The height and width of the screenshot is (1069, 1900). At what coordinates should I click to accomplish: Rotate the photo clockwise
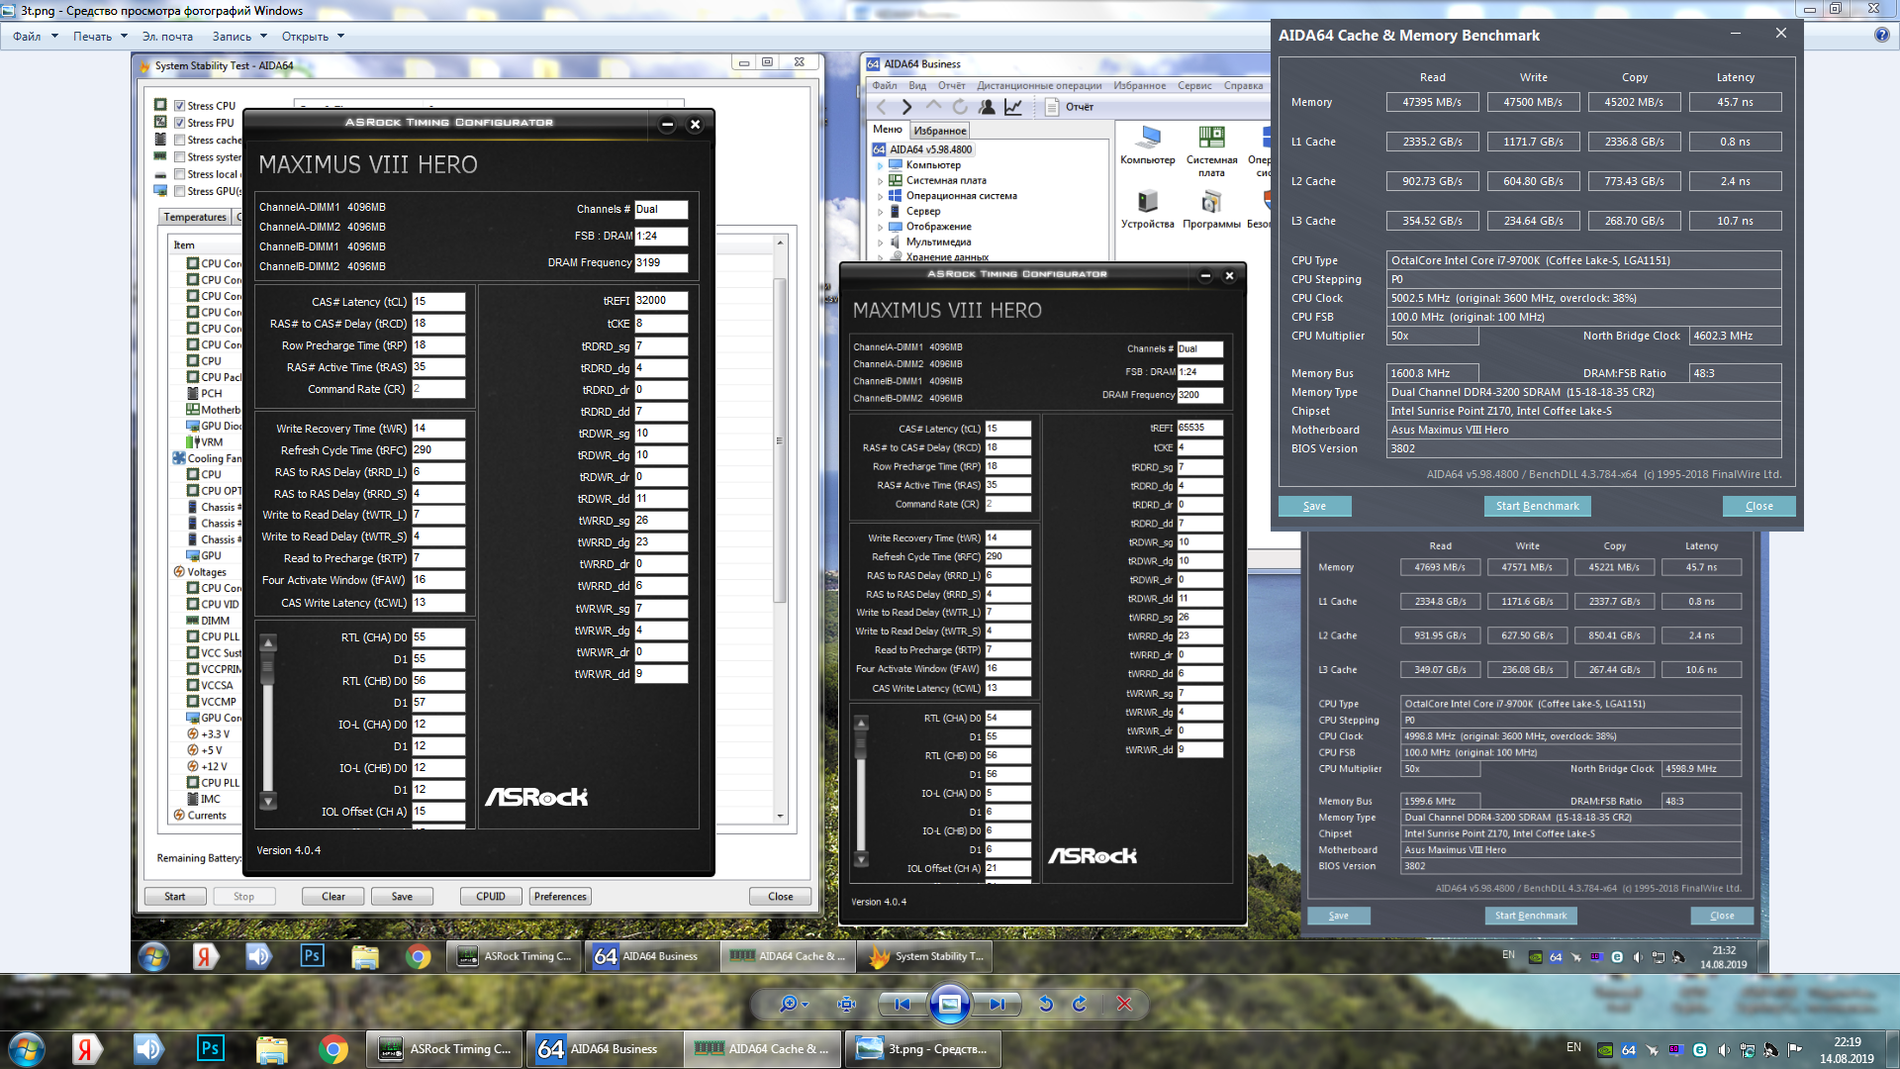tap(1080, 1004)
